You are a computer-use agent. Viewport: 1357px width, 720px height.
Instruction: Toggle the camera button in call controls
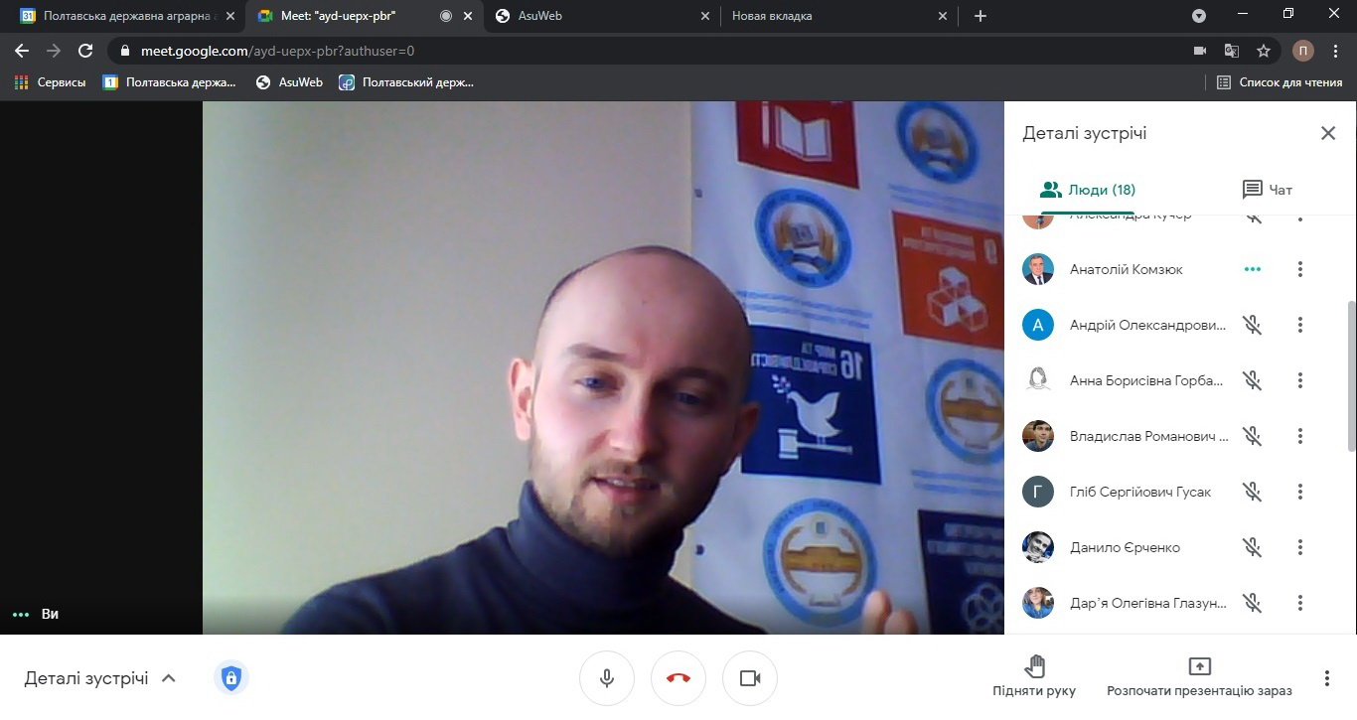(750, 678)
